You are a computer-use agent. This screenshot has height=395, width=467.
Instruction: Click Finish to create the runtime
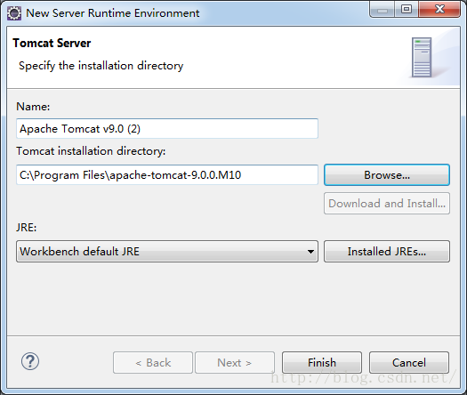[322, 363]
